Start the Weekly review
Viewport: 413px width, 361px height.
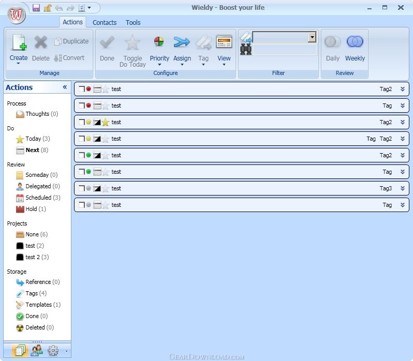pos(355,48)
